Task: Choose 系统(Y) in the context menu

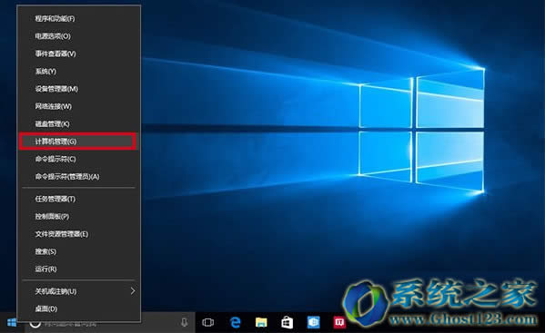Action: click(x=78, y=72)
